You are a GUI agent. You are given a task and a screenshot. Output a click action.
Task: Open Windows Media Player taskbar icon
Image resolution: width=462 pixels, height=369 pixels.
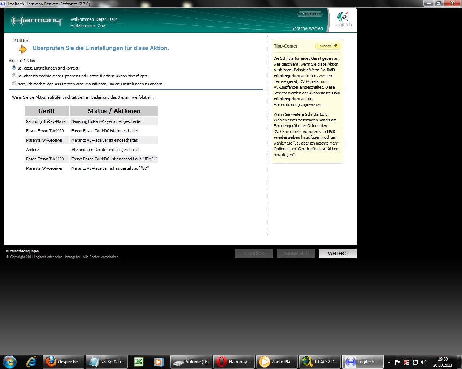pyautogui.click(x=158, y=362)
